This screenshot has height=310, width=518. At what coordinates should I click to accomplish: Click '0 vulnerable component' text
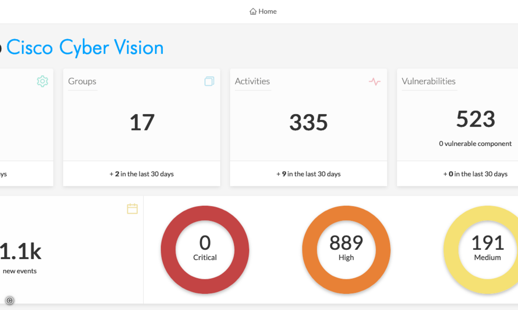(x=475, y=144)
